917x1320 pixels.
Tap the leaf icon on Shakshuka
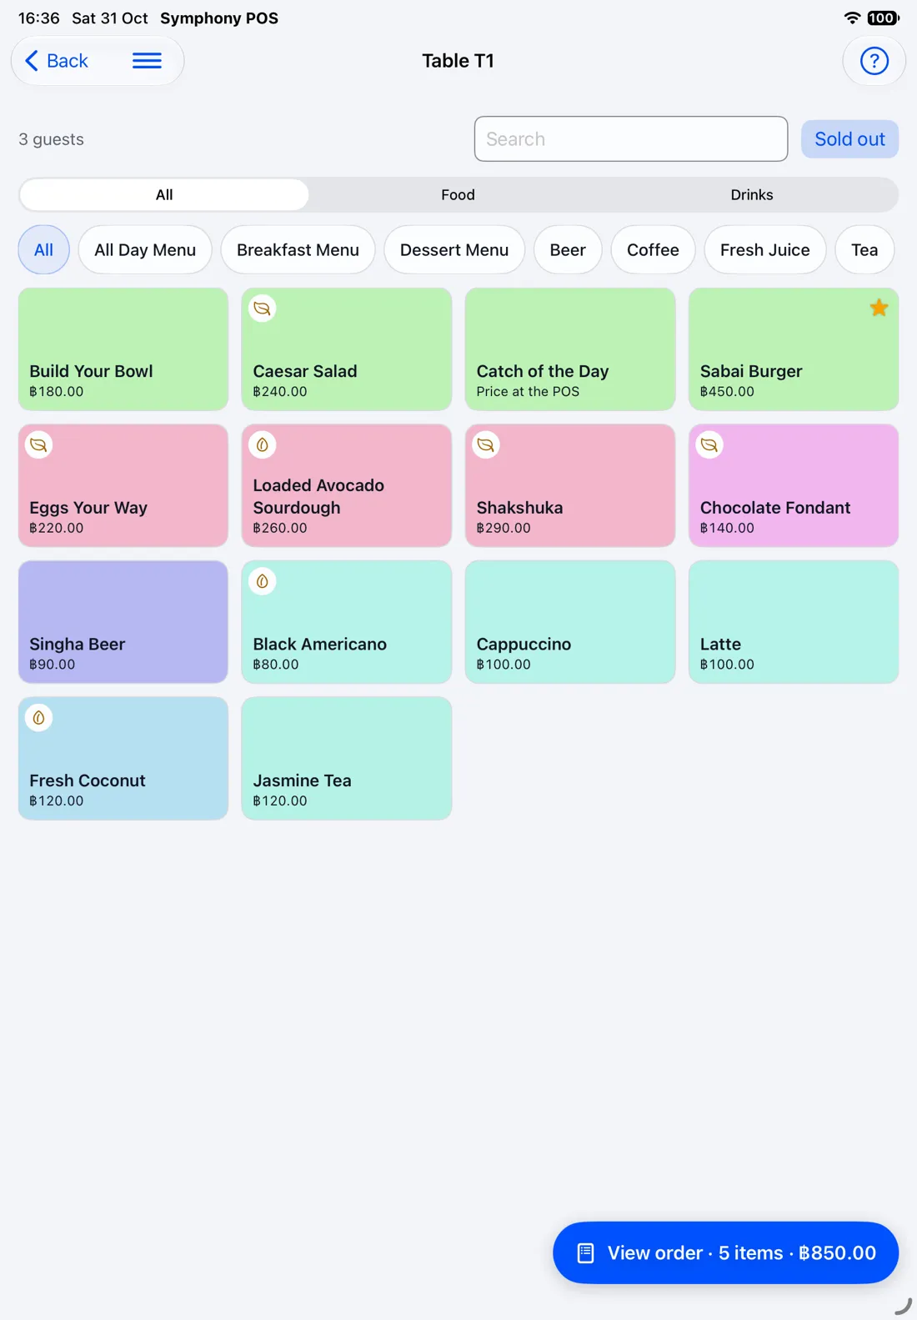point(486,444)
